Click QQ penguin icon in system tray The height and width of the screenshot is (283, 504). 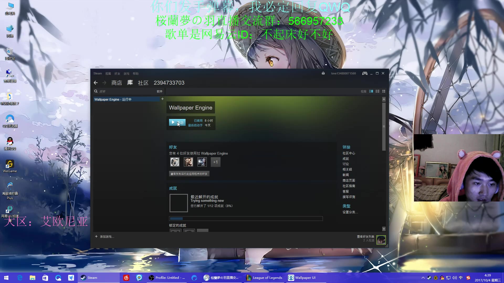tap(442, 278)
